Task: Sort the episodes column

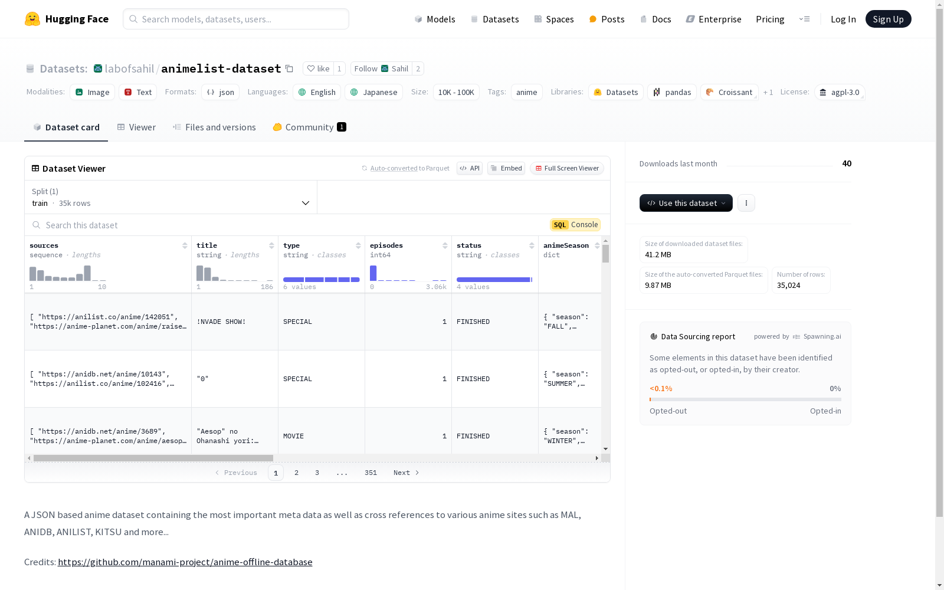Action: pyautogui.click(x=445, y=245)
